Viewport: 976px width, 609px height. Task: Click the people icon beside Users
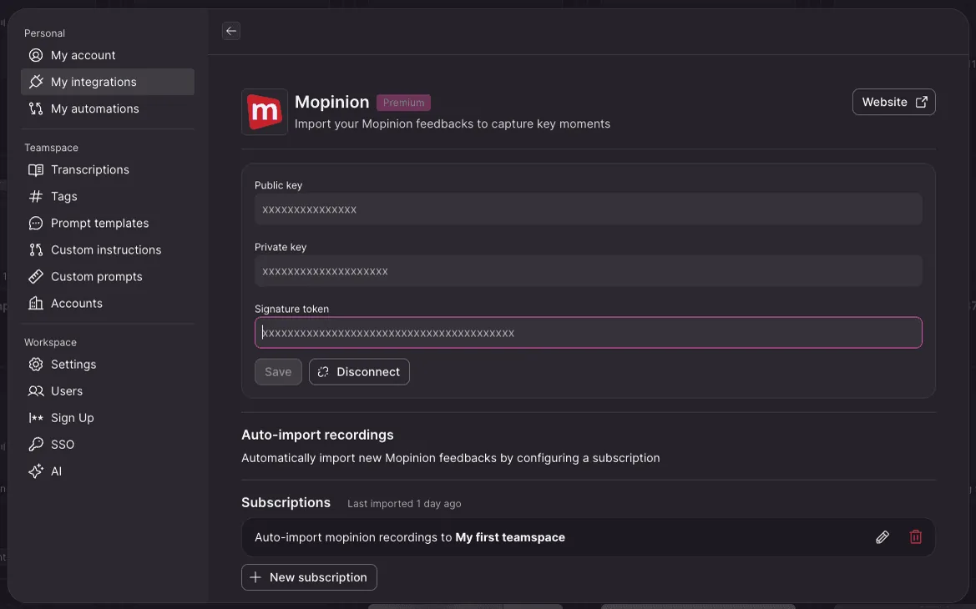(36, 391)
